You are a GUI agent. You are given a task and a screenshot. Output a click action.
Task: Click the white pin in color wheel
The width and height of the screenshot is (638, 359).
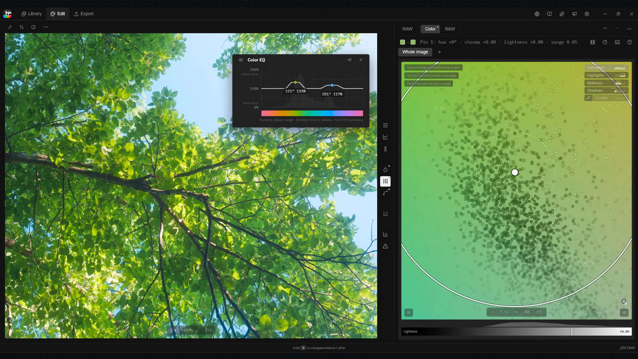coord(515,172)
